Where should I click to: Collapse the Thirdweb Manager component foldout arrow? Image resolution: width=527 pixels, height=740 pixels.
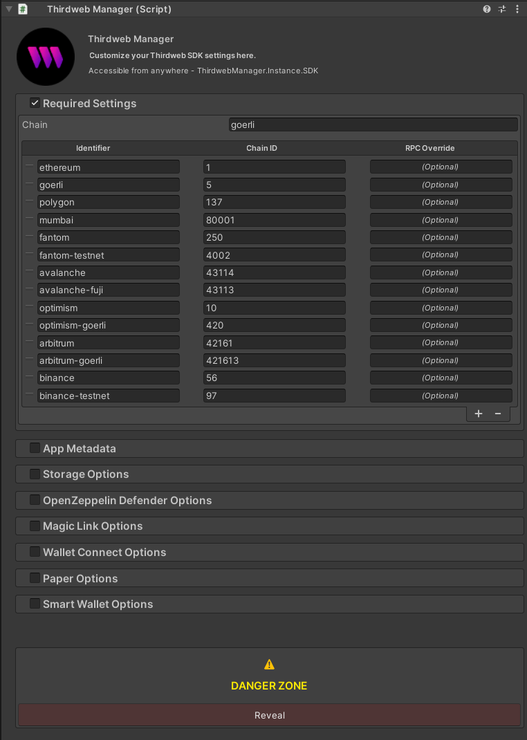[x=8, y=9]
